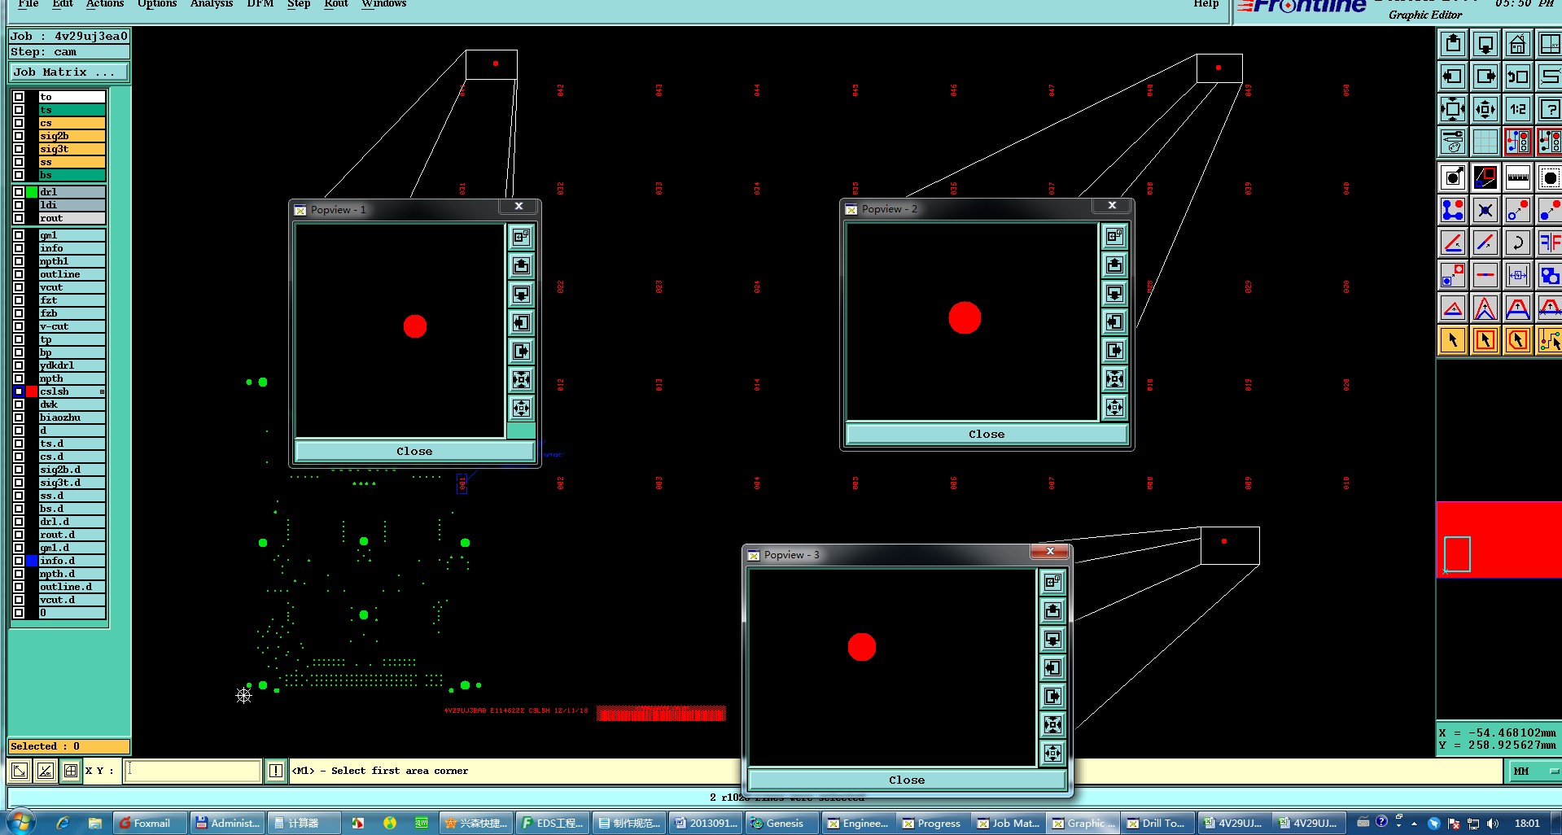Open the Analysis menu

[212, 4]
